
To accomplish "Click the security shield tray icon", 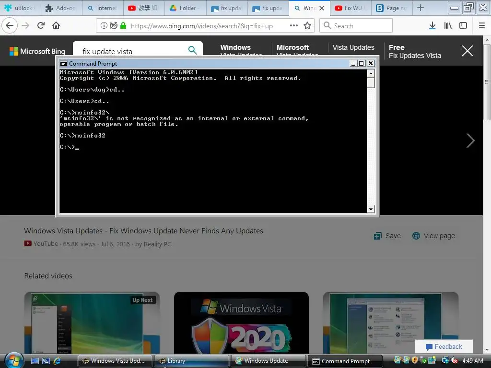I will [415, 360].
